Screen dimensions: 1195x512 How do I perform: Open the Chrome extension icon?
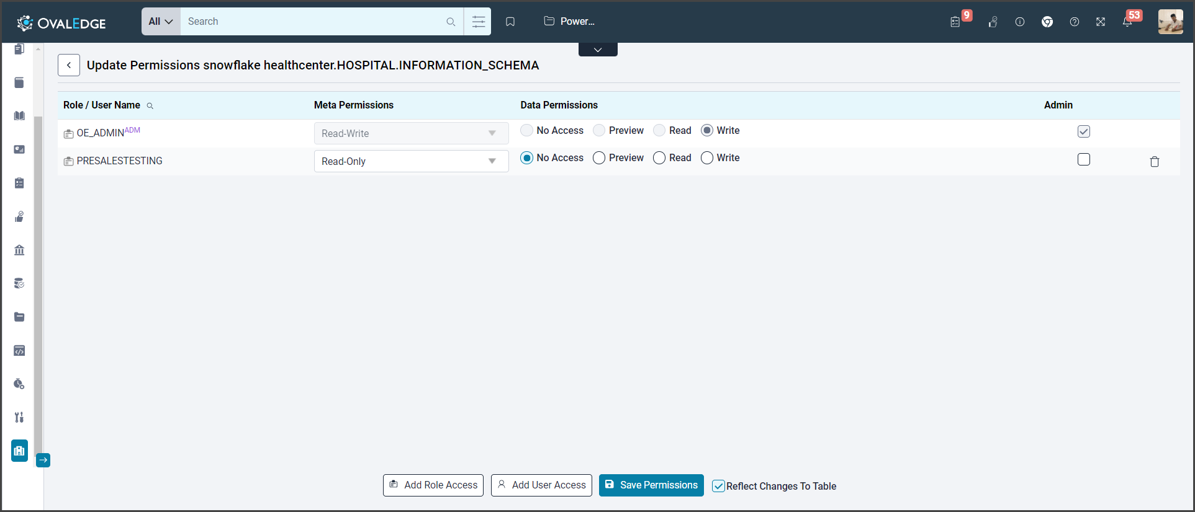coord(1047,22)
